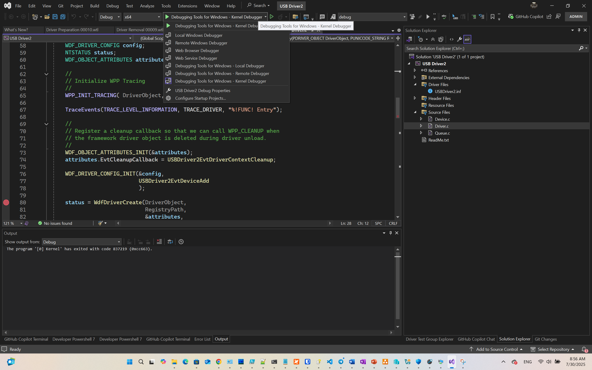
Task: Open the Build menu
Action: click(x=95, y=6)
